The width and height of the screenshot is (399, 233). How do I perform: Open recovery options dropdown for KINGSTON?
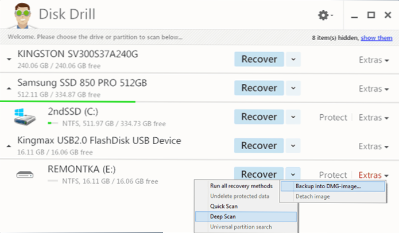coord(293,59)
